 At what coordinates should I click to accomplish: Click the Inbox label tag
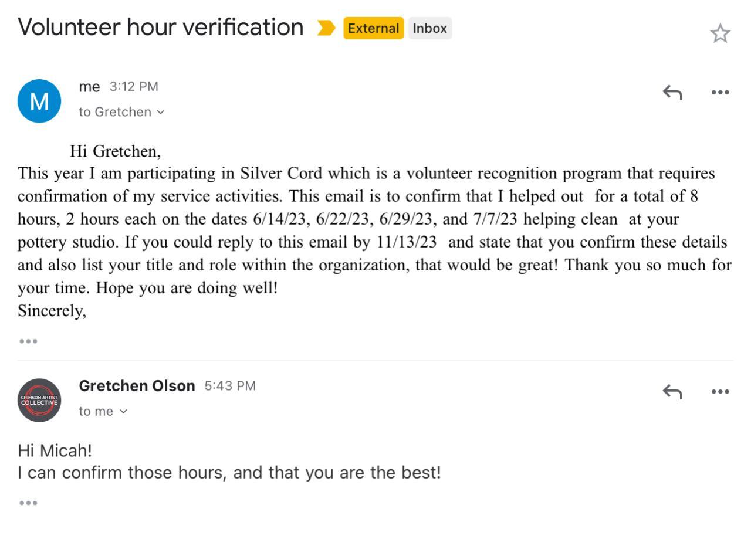[x=430, y=28]
